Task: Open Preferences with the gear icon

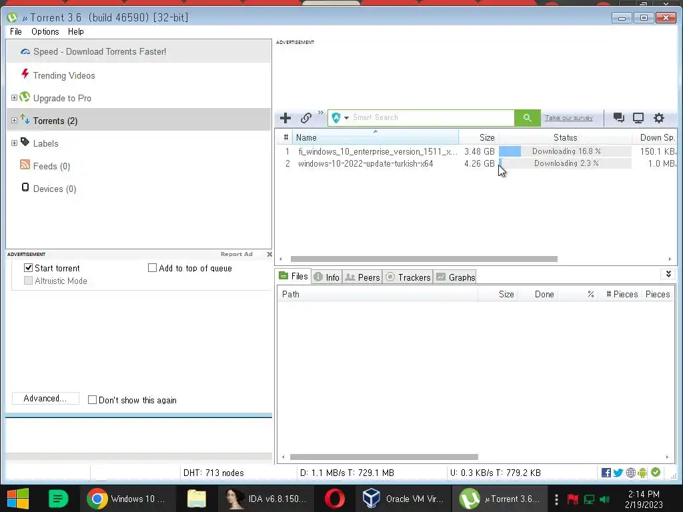Action: (x=658, y=117)
